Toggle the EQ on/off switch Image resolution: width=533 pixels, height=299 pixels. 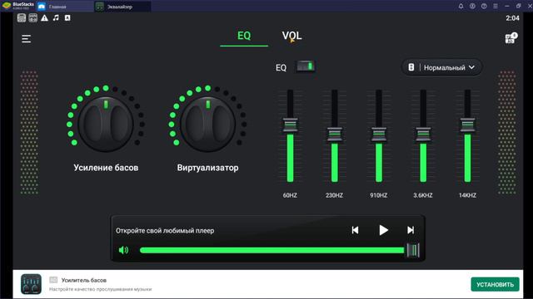(306, 66)
